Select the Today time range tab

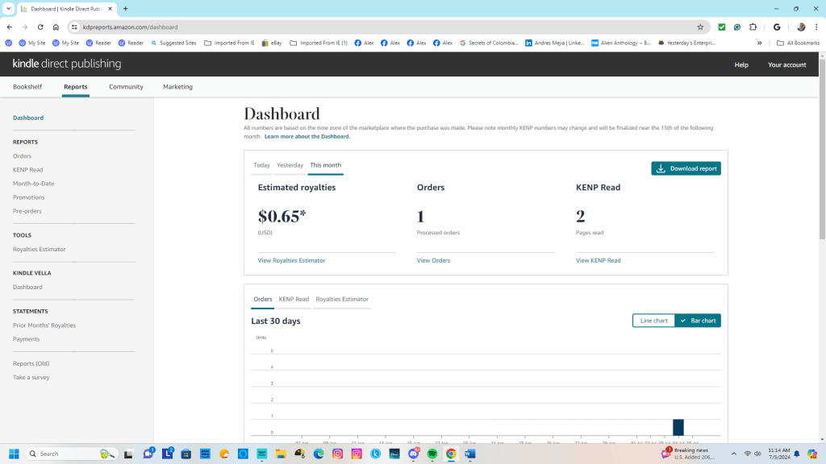[261, 165]
